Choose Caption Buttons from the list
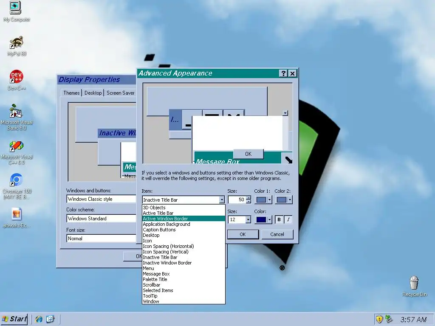 (x=184, y=230)
